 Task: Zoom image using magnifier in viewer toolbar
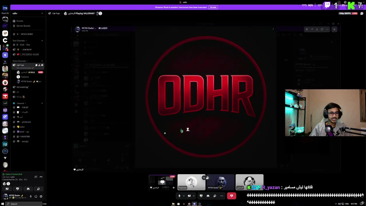point(307,29)
